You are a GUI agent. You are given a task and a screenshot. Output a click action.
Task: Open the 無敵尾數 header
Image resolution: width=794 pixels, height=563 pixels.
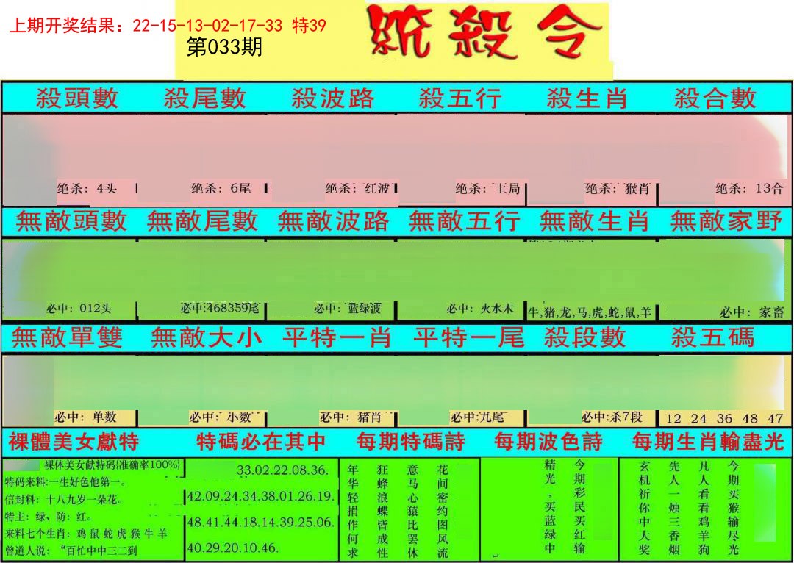tap(202, 220)
